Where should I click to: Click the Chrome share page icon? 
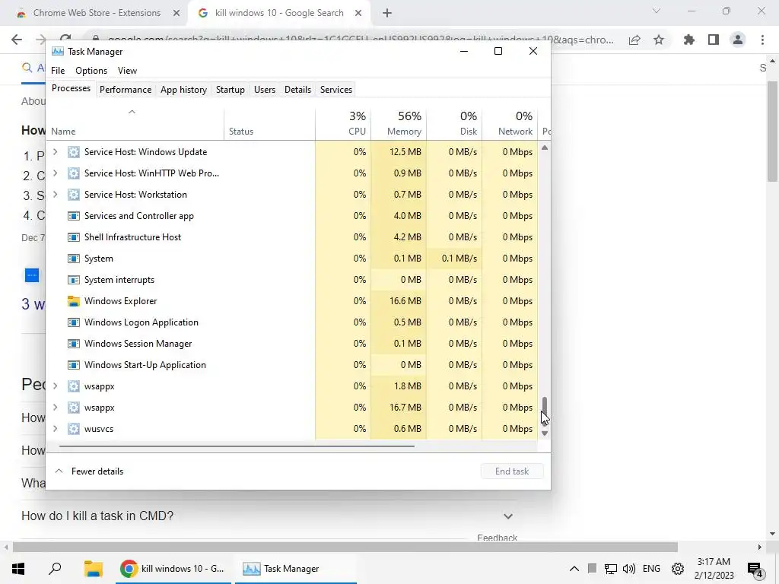point(634,40)
